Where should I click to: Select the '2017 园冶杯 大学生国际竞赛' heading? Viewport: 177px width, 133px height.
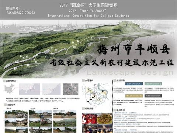[88, 5]
